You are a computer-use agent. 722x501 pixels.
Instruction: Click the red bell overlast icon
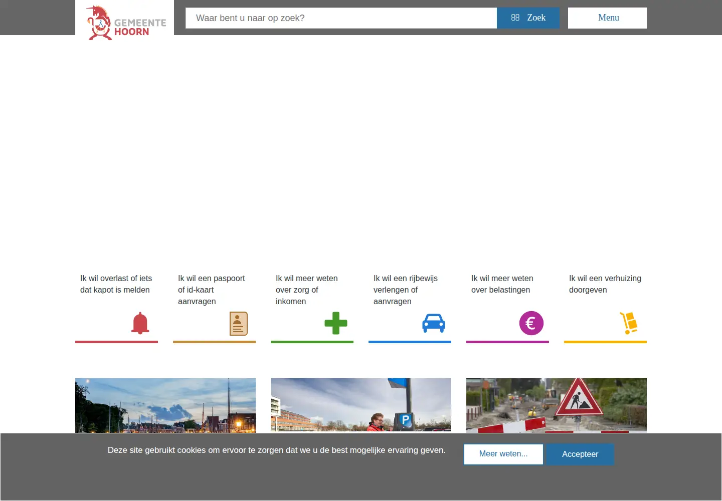pos(140,323)
